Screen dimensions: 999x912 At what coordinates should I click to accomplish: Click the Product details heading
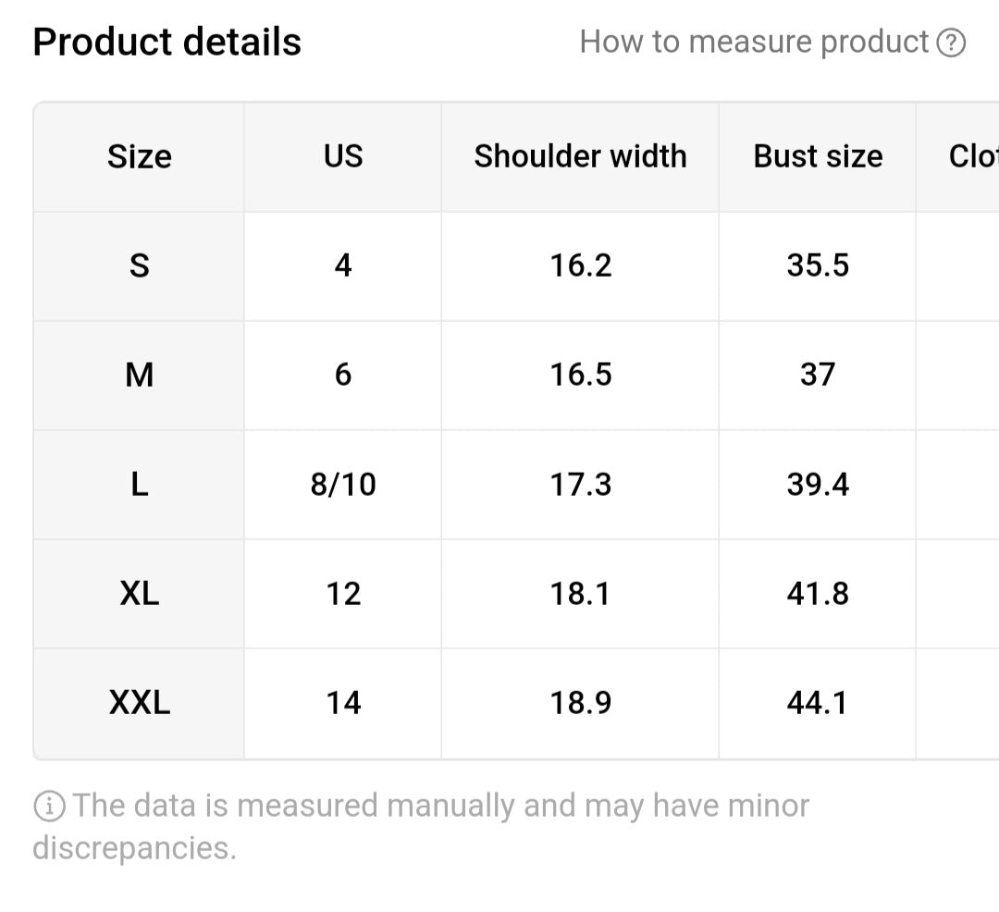[166, 43]
